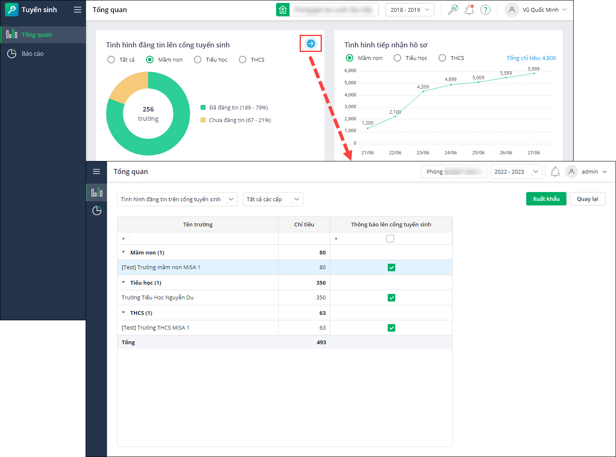Open the 2018 - 2019 school year dropdown
Viewport: 616px width, 457px height.
click(410, 10)
